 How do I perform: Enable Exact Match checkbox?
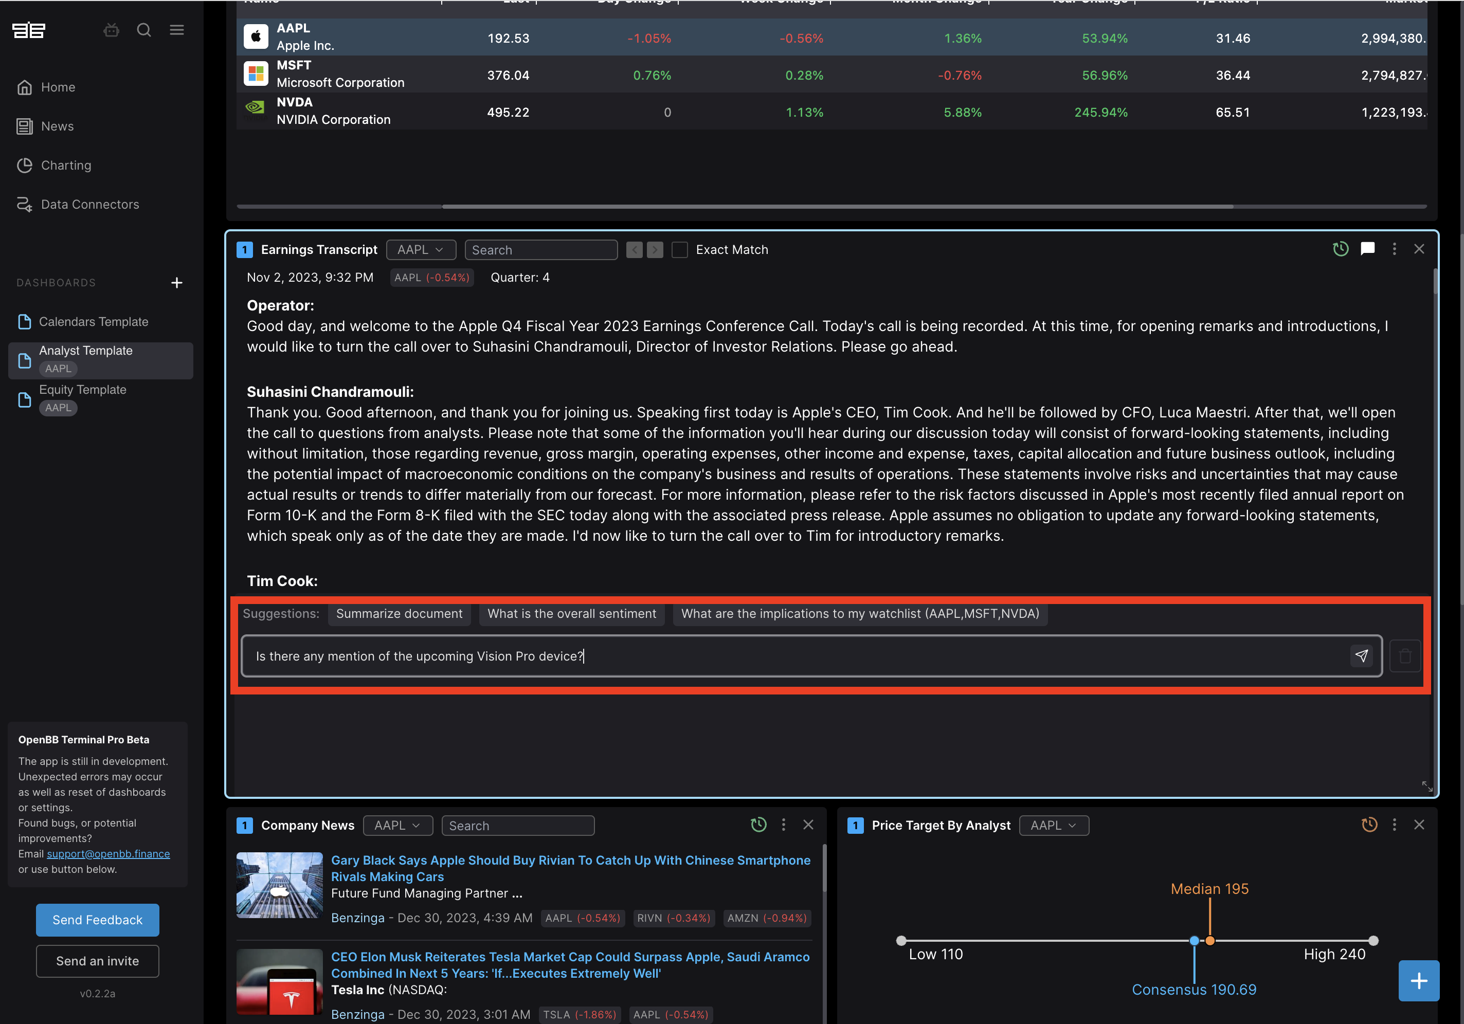(680, 250)
